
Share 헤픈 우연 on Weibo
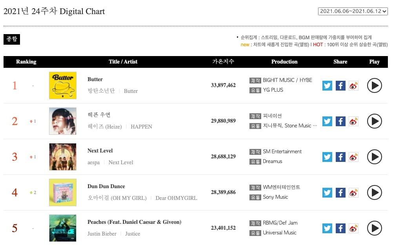(353, 121)
